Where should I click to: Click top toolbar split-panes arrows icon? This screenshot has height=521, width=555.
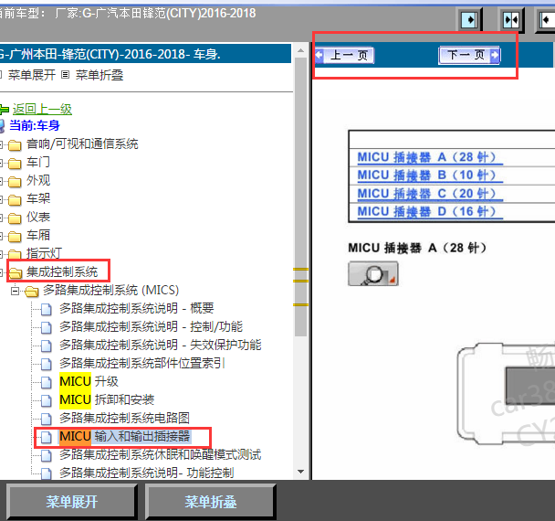coord(511,20)
